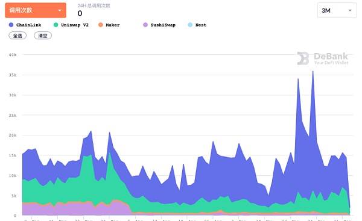Click the 15k y-axis label
The height and width of the screenshot is (221, 362).
13,155
